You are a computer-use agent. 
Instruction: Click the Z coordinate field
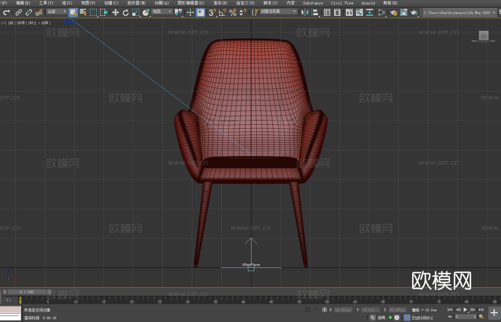point(397,310)
